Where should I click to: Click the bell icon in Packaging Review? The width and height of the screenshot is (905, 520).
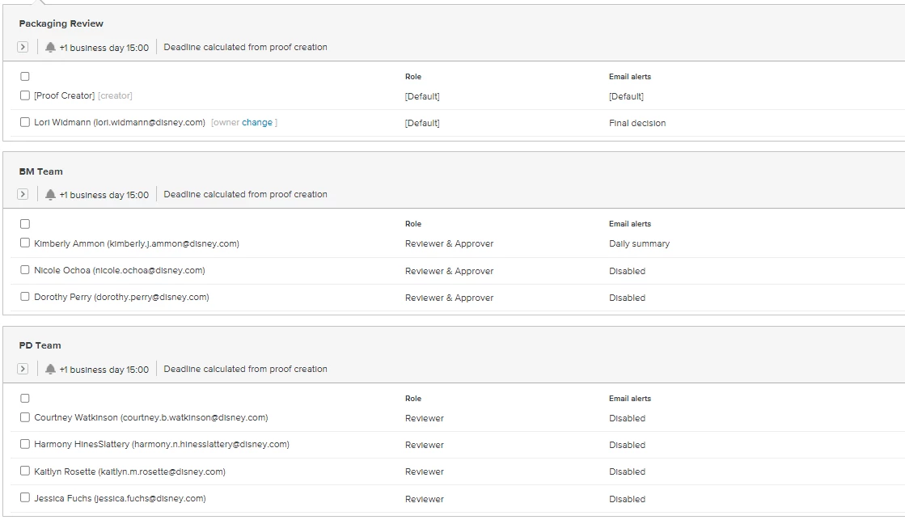click(x=50, y=48)
